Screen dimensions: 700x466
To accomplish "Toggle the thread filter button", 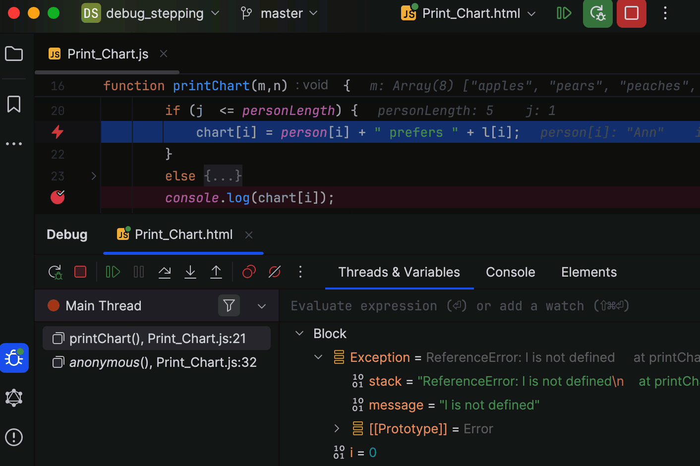I will (229, 306).
